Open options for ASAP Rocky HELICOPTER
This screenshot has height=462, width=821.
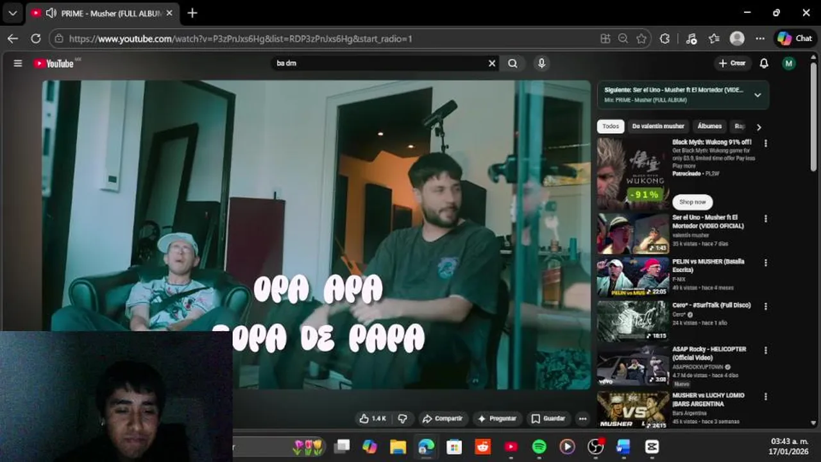click(x=765, y=350)
